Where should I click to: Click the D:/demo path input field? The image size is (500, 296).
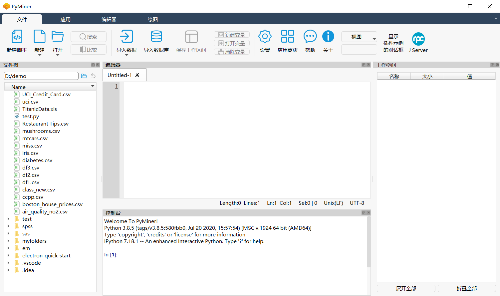(x=41, y=76)
